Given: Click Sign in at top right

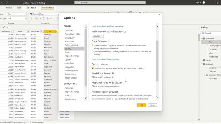Looking at the screenshot, I should pos(198,3).
